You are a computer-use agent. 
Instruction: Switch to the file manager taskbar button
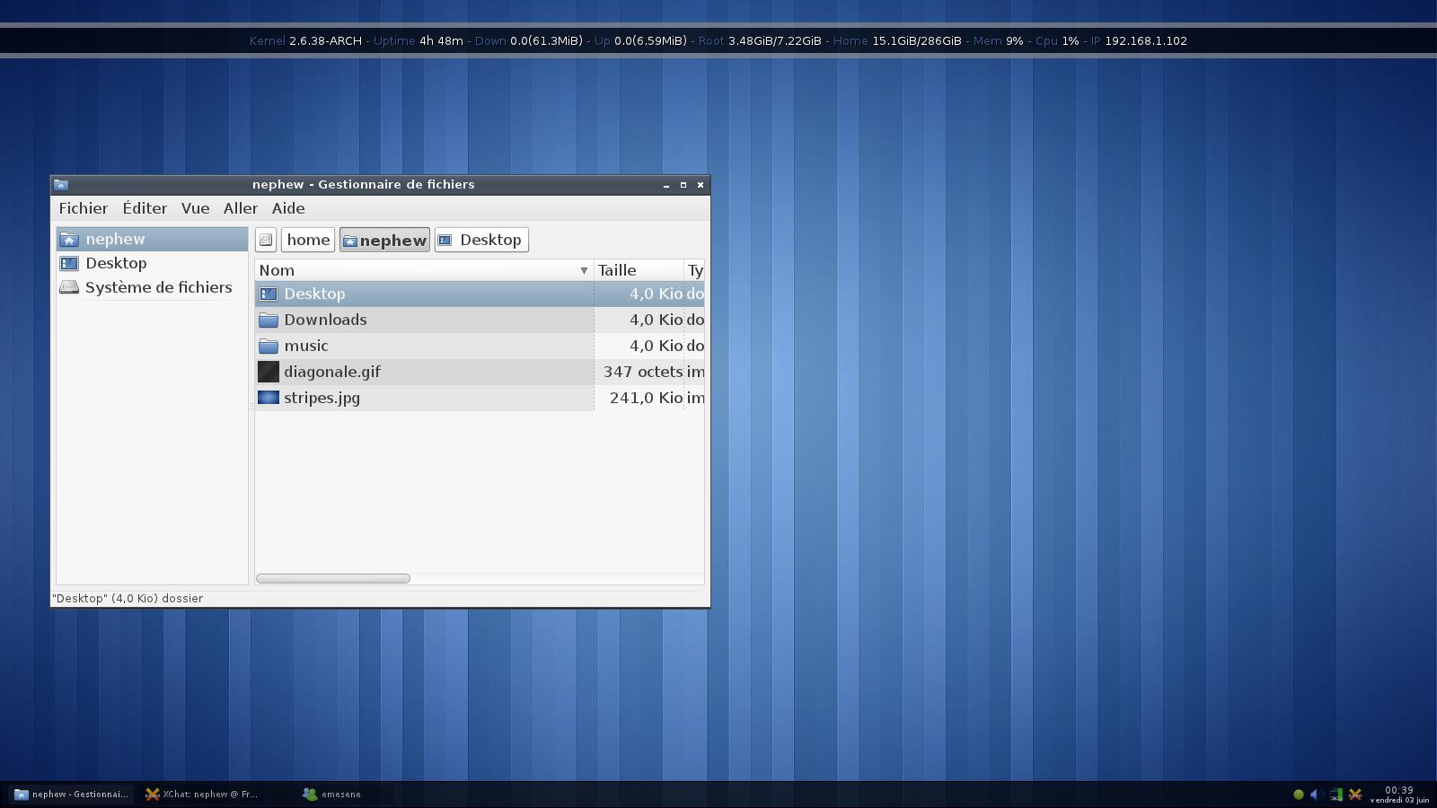tap(72, 795)
